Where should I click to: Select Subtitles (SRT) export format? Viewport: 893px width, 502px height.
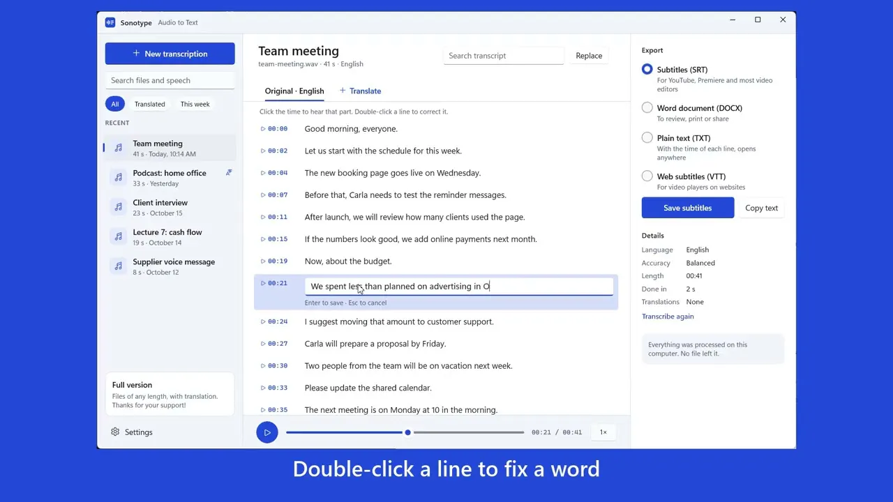click(647, 69)
